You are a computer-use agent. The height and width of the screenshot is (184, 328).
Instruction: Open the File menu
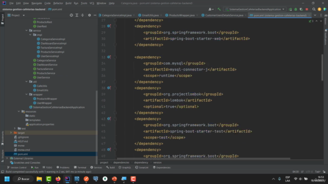tap(11, 3)
